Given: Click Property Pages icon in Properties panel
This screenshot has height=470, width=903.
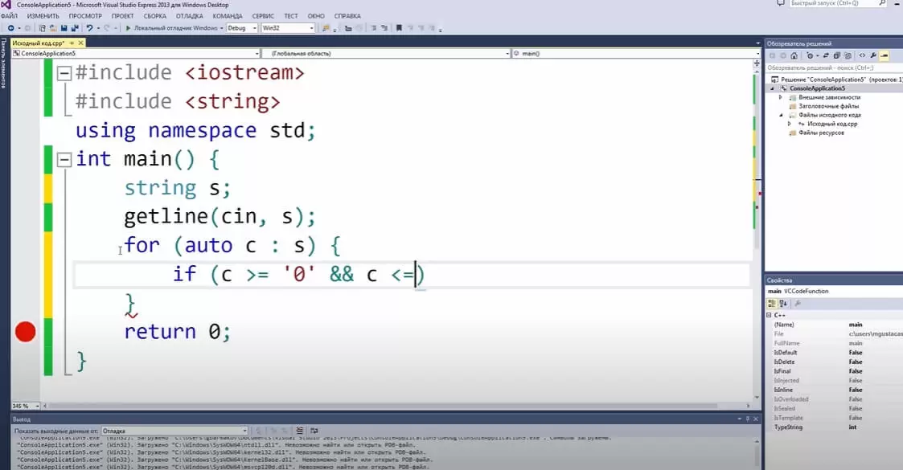Looking at the screenshot, I should click(798, 304).
